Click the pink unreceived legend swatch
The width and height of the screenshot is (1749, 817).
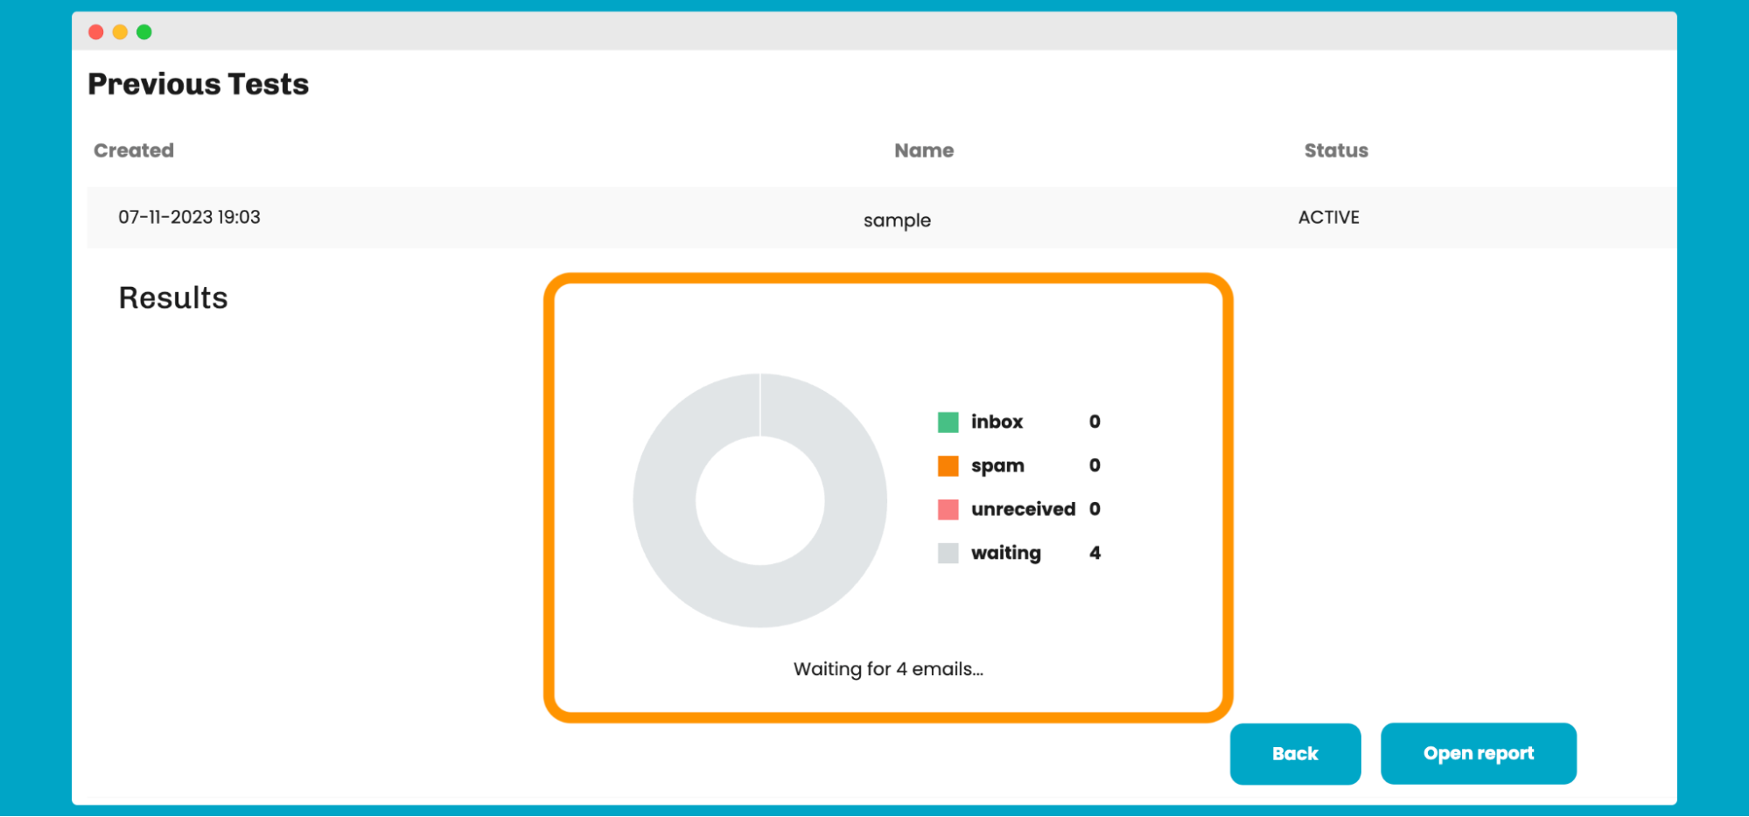click(x=948, y=510)
